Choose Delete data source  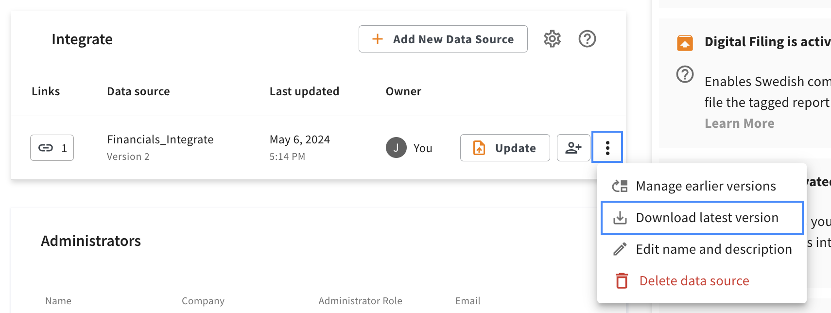(694, 281)
